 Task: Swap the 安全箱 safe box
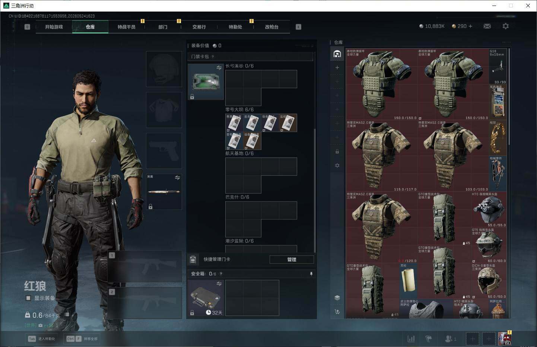[219, 284]
